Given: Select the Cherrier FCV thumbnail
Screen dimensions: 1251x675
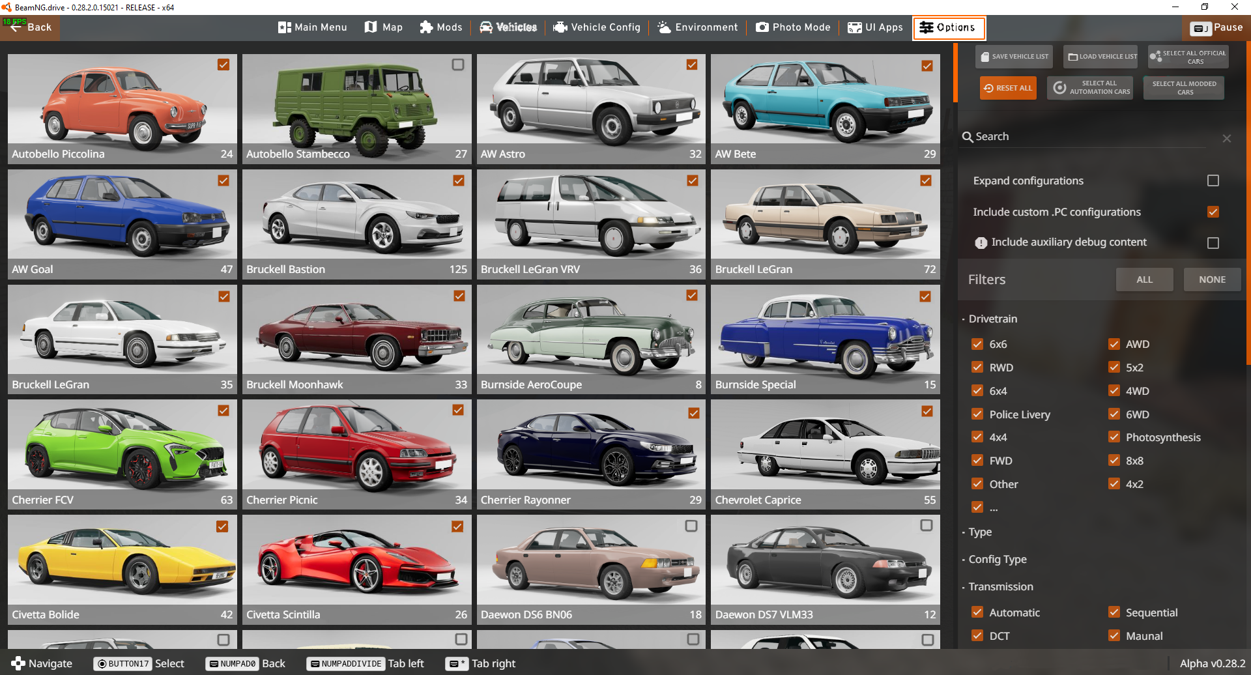Looking at the screenshot, I should pyautogui.click(x=122, y=454).
